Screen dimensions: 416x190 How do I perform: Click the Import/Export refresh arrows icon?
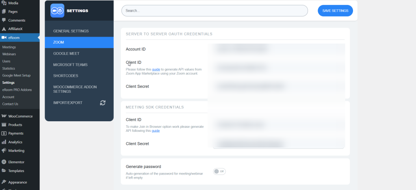tap(103, 103)
